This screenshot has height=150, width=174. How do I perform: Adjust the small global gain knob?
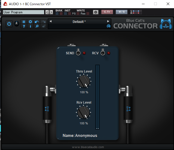pos(17,24)
